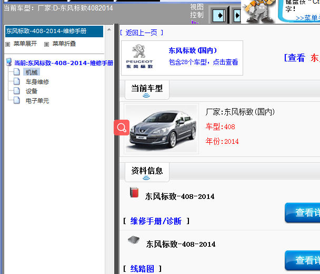Select 设备 tree item
Image resolution: width=320 pixels, height=274 pixels.
(x=32, y=91)
